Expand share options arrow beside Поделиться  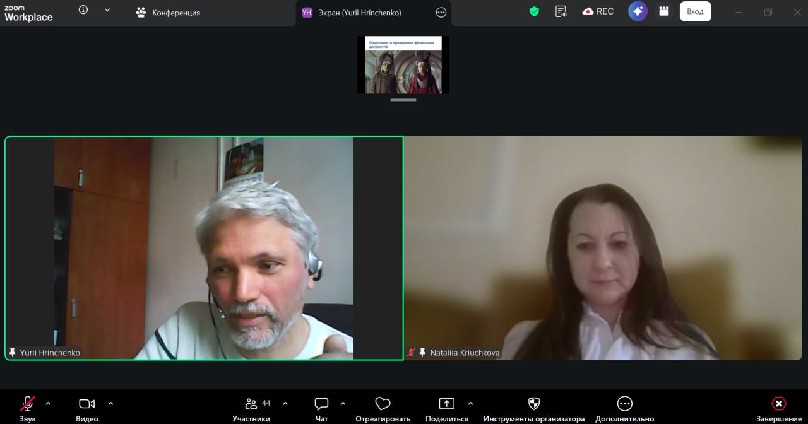(470, 404)
